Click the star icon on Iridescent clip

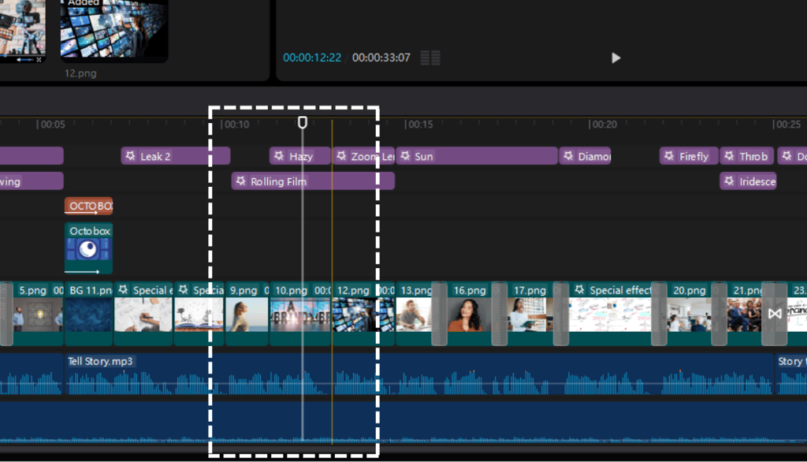(729, 181)
